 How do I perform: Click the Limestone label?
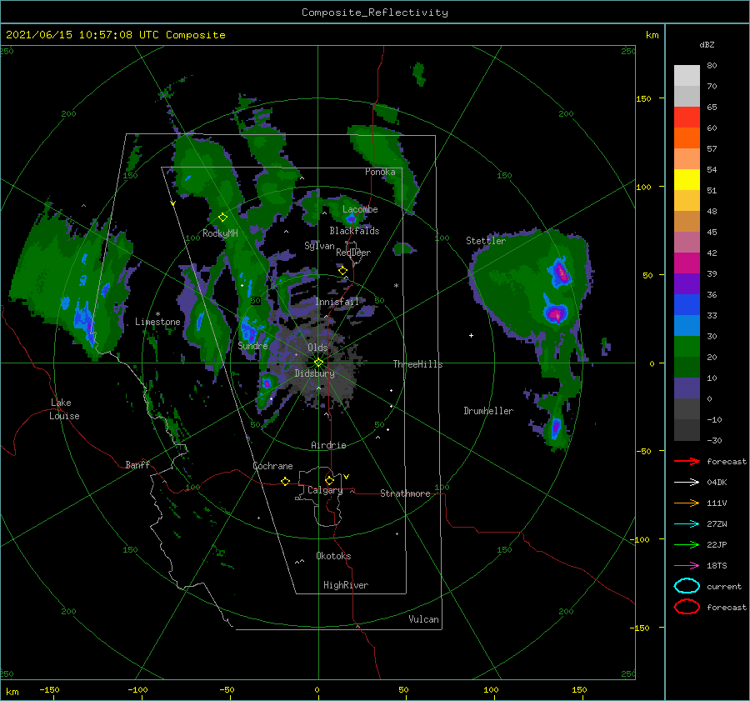pos(157,322)
